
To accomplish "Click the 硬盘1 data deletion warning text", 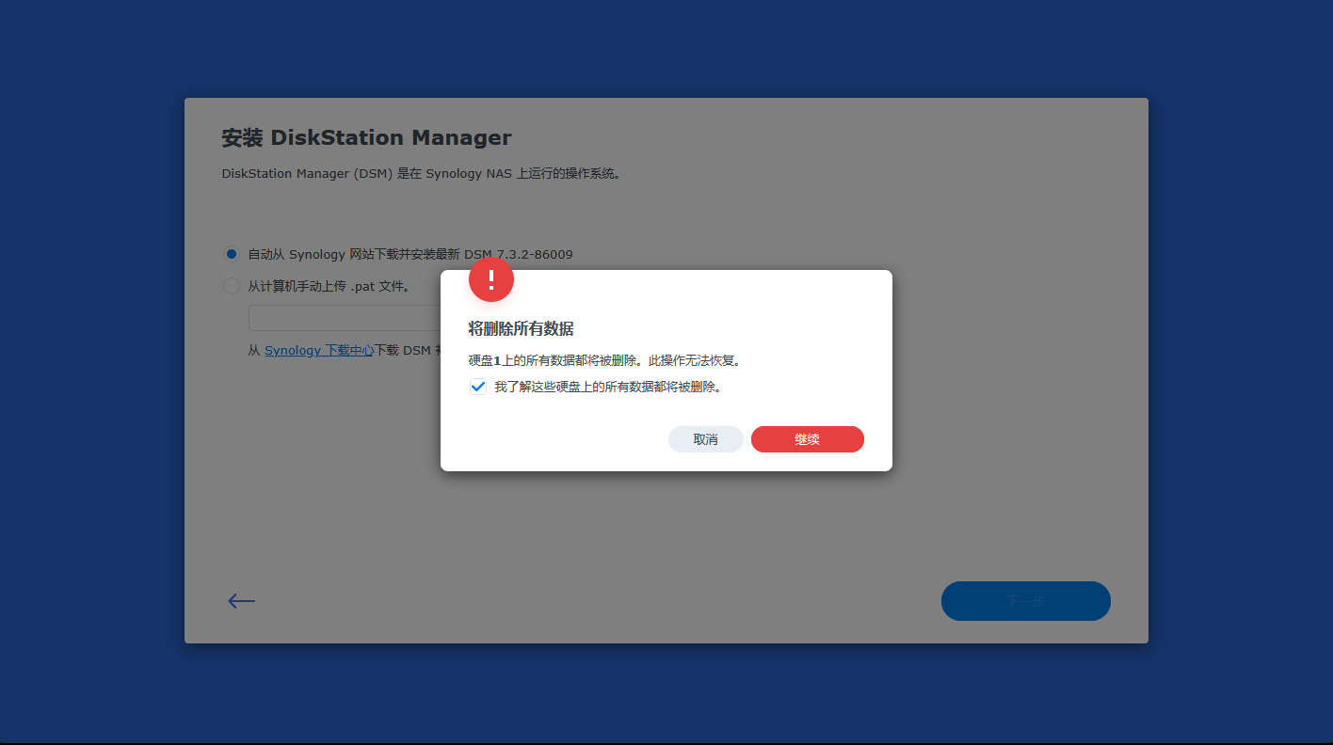I will [605, 360].
